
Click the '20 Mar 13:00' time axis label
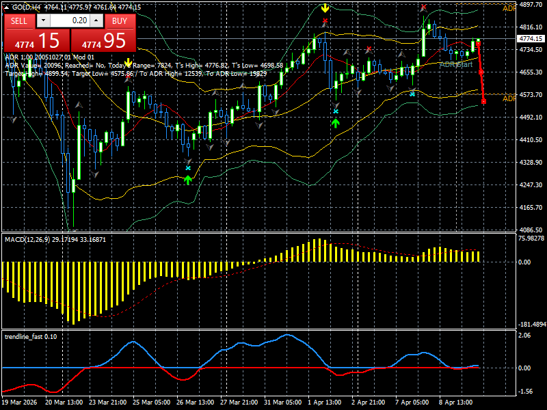(x=64, y=402)
